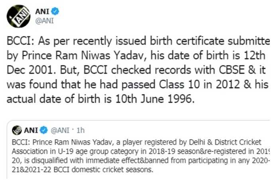
Task: Click the verified badge inside the quoted tweet
Action: (x=44, y=130)
